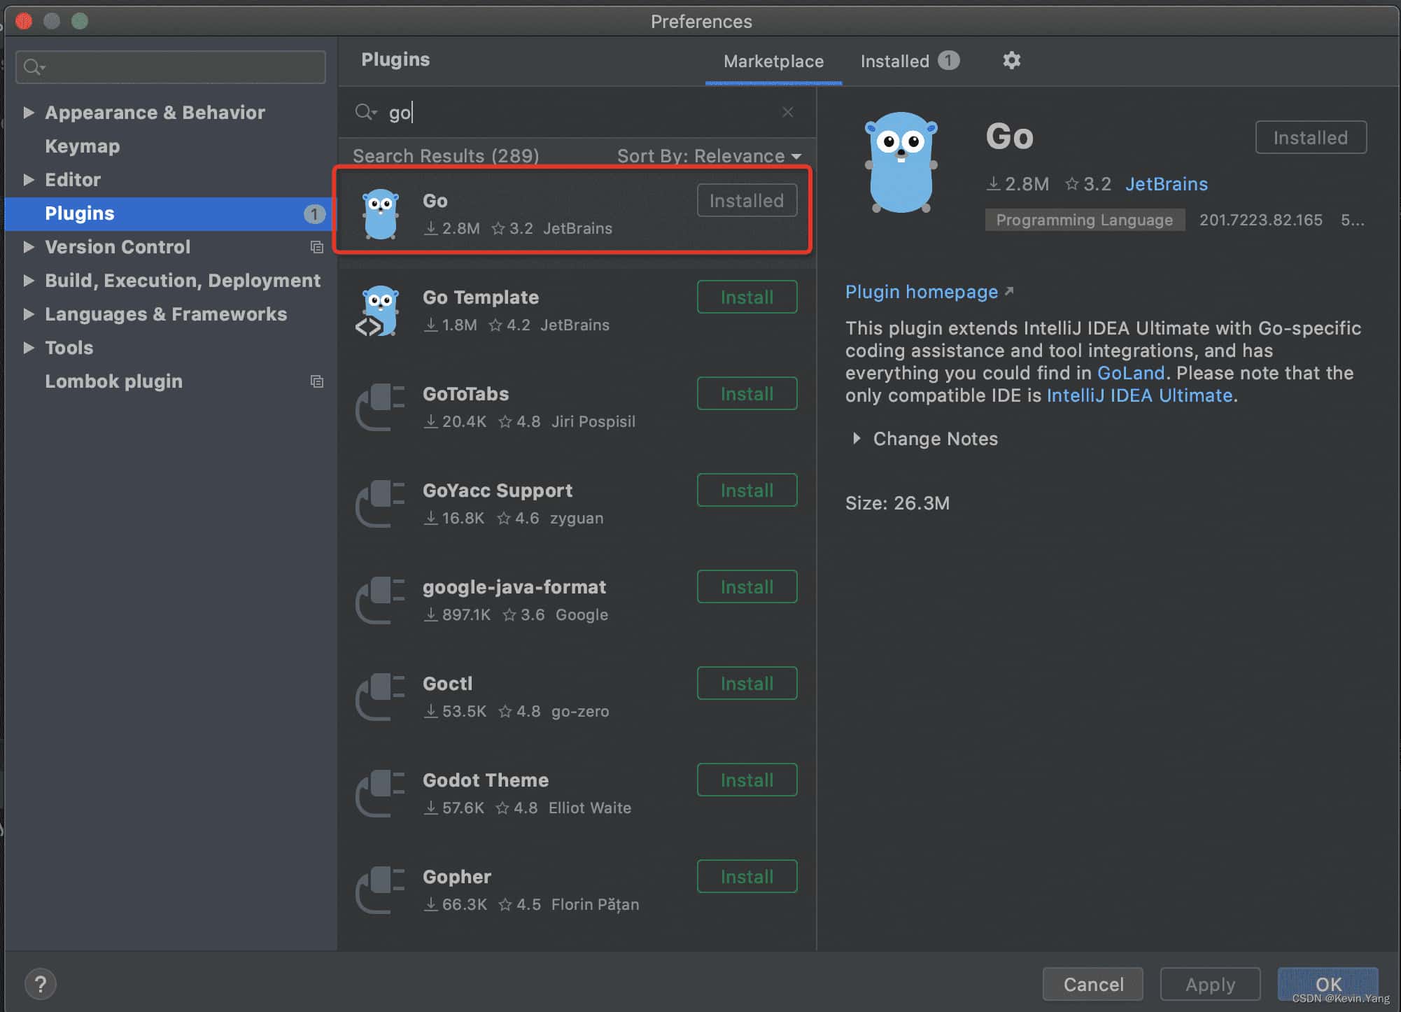Install the google-java-format plugin

(747, 586)
